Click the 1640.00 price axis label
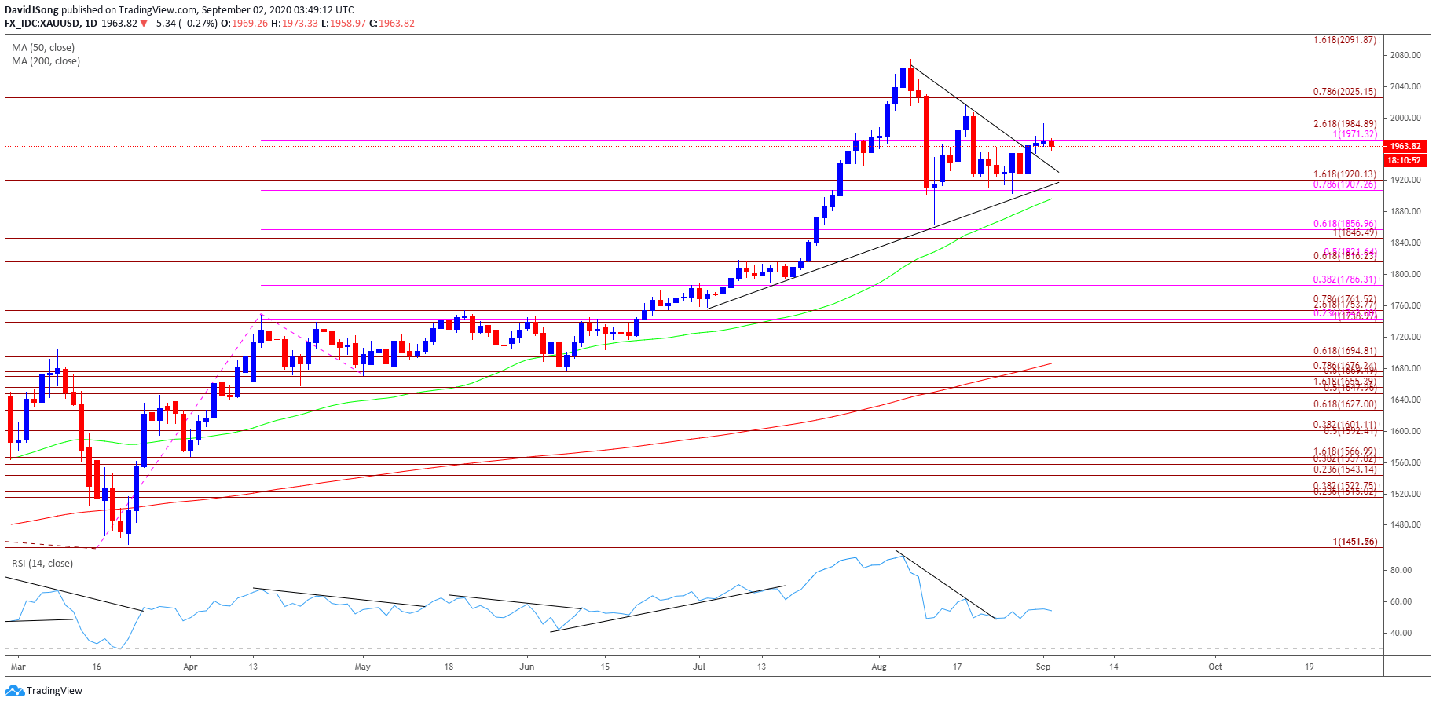The width and height of the screenshot is (1436, 705). 1405,400
